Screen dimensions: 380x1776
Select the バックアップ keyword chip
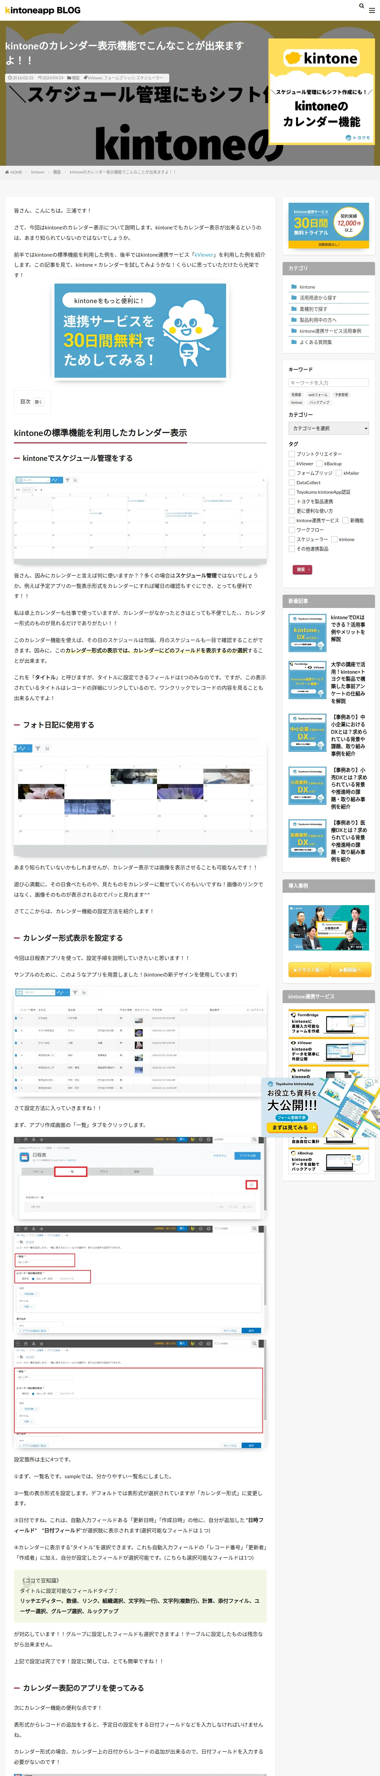(x=319, y=403)
